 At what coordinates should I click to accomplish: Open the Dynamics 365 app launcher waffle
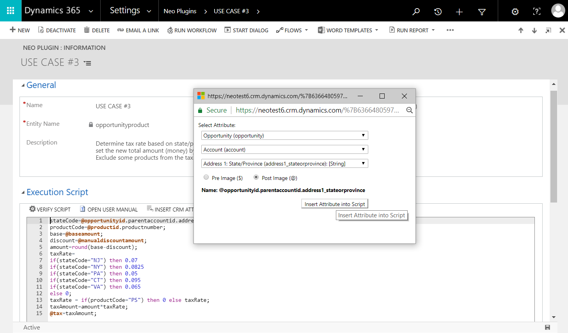pyautogui.click(x=11, y=11)
